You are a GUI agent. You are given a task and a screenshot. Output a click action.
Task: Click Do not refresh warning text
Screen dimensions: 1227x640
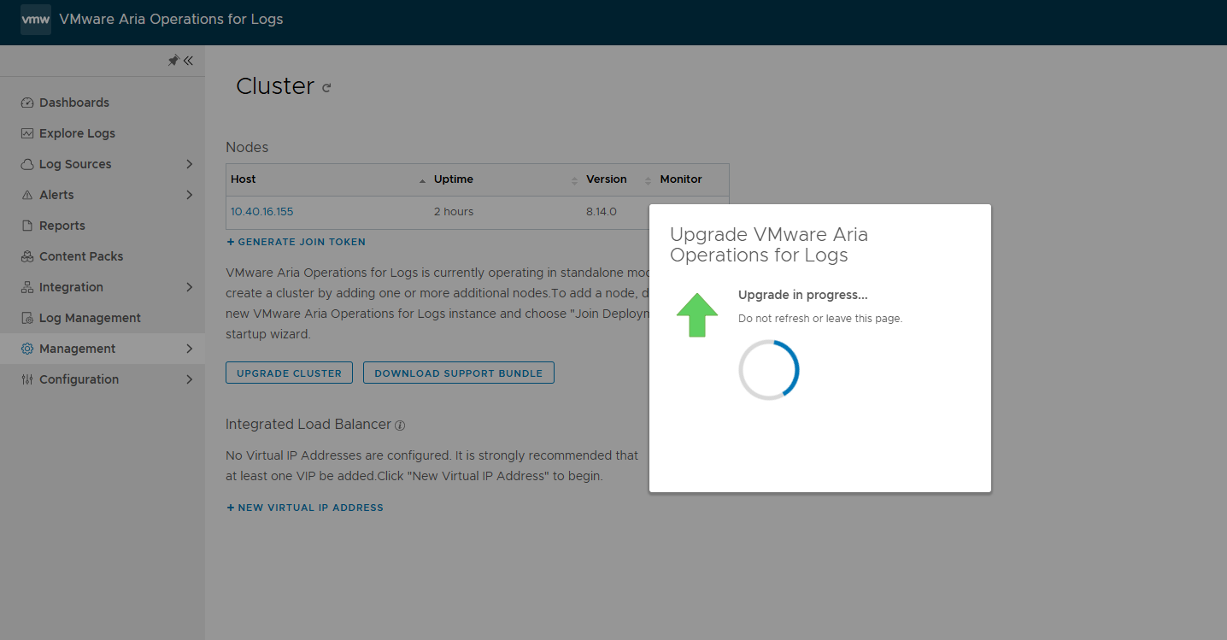tap(820, 319)
